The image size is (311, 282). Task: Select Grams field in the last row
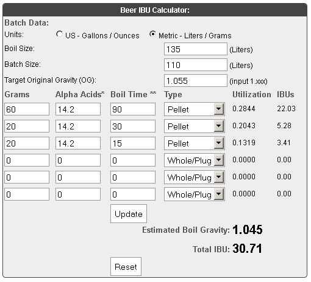tap(27, 194)
